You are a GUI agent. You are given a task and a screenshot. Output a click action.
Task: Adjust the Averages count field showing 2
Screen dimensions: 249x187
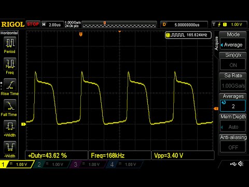[x=233, y=106]
